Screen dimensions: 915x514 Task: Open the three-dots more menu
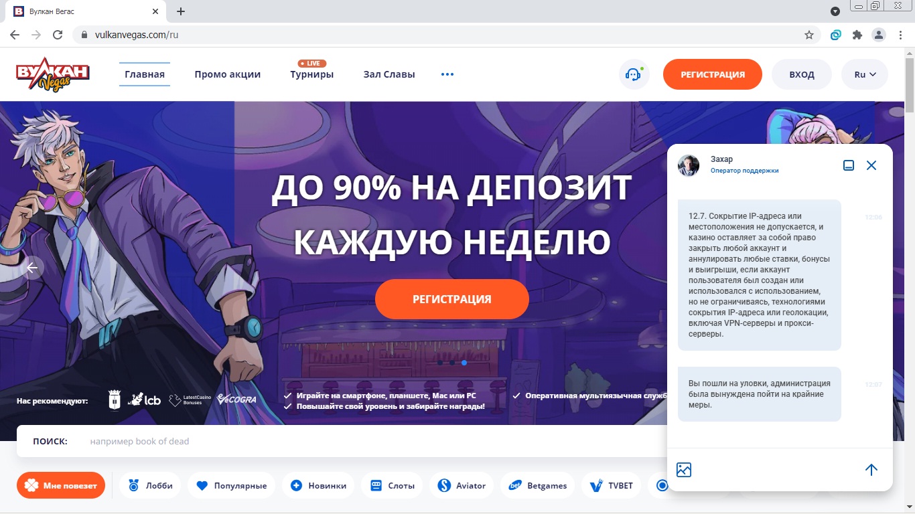(447, 74)
